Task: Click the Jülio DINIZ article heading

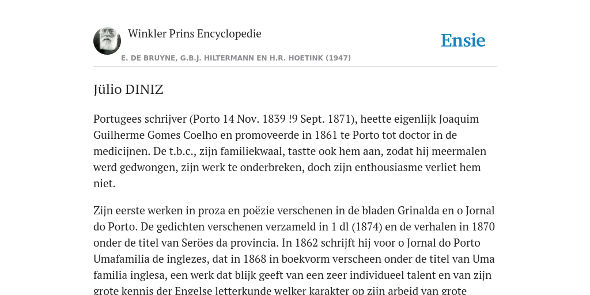Action: click(x=128, y=89)
